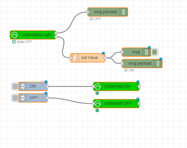Click the blue changed dot on Understair OFF
187x148 pixels.
coord(138,99)
